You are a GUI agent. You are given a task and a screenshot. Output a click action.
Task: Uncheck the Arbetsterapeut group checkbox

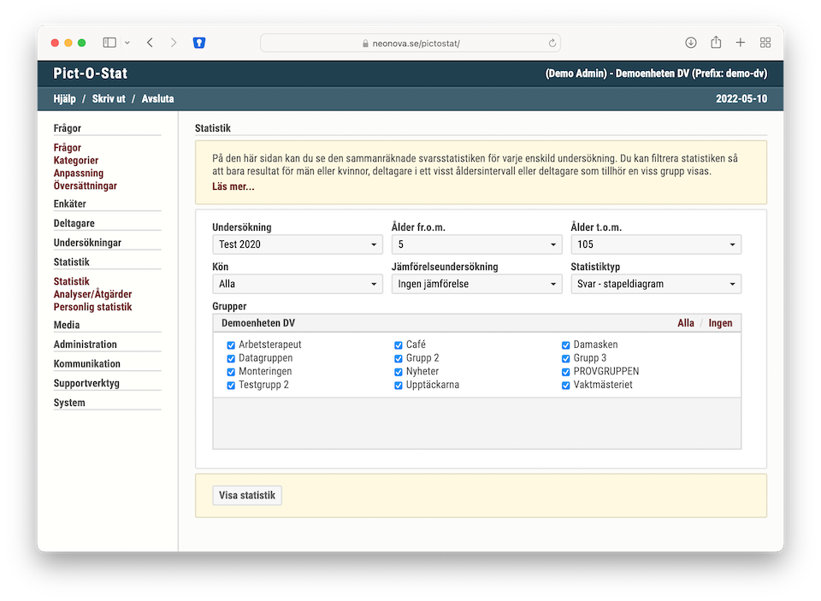tap(231, 345)
